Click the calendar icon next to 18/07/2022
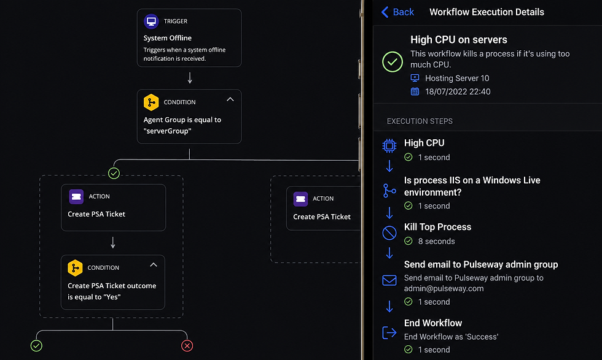This screenshot has height=360, width=602. pyautogui.click(x=415, y=91)
